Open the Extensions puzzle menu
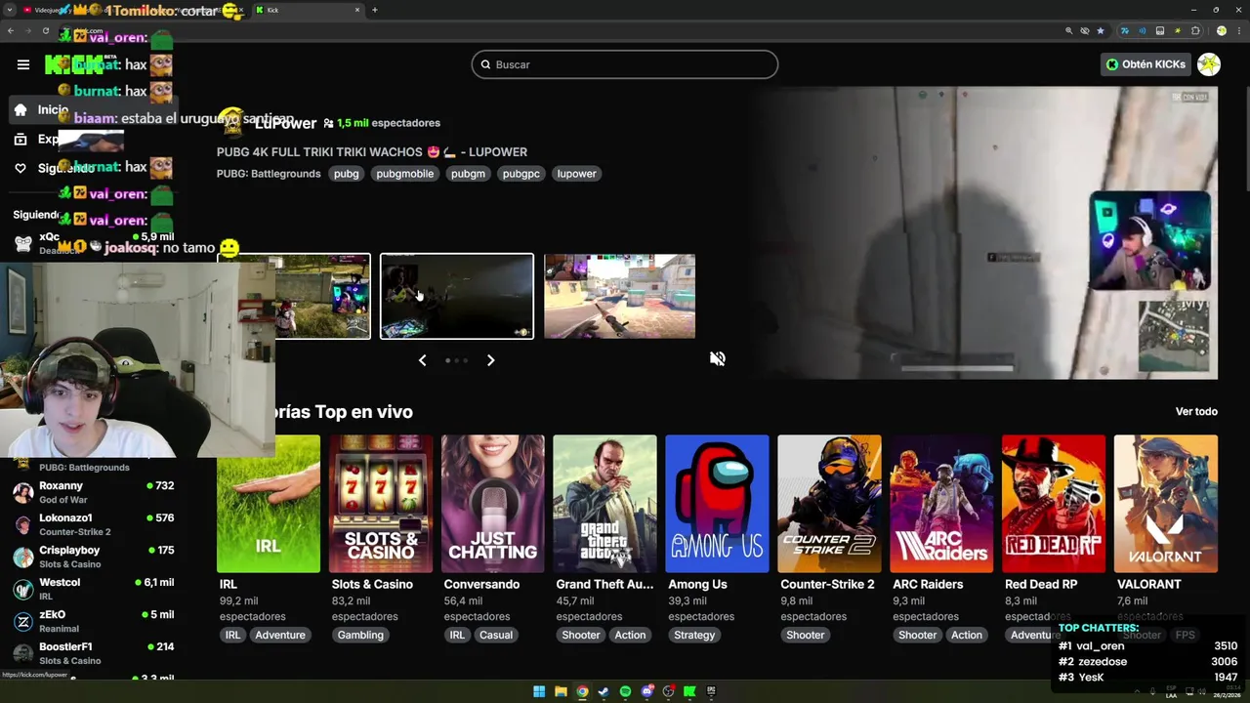The width and height of the screenshot is (1250, 703). (1195, 31)
